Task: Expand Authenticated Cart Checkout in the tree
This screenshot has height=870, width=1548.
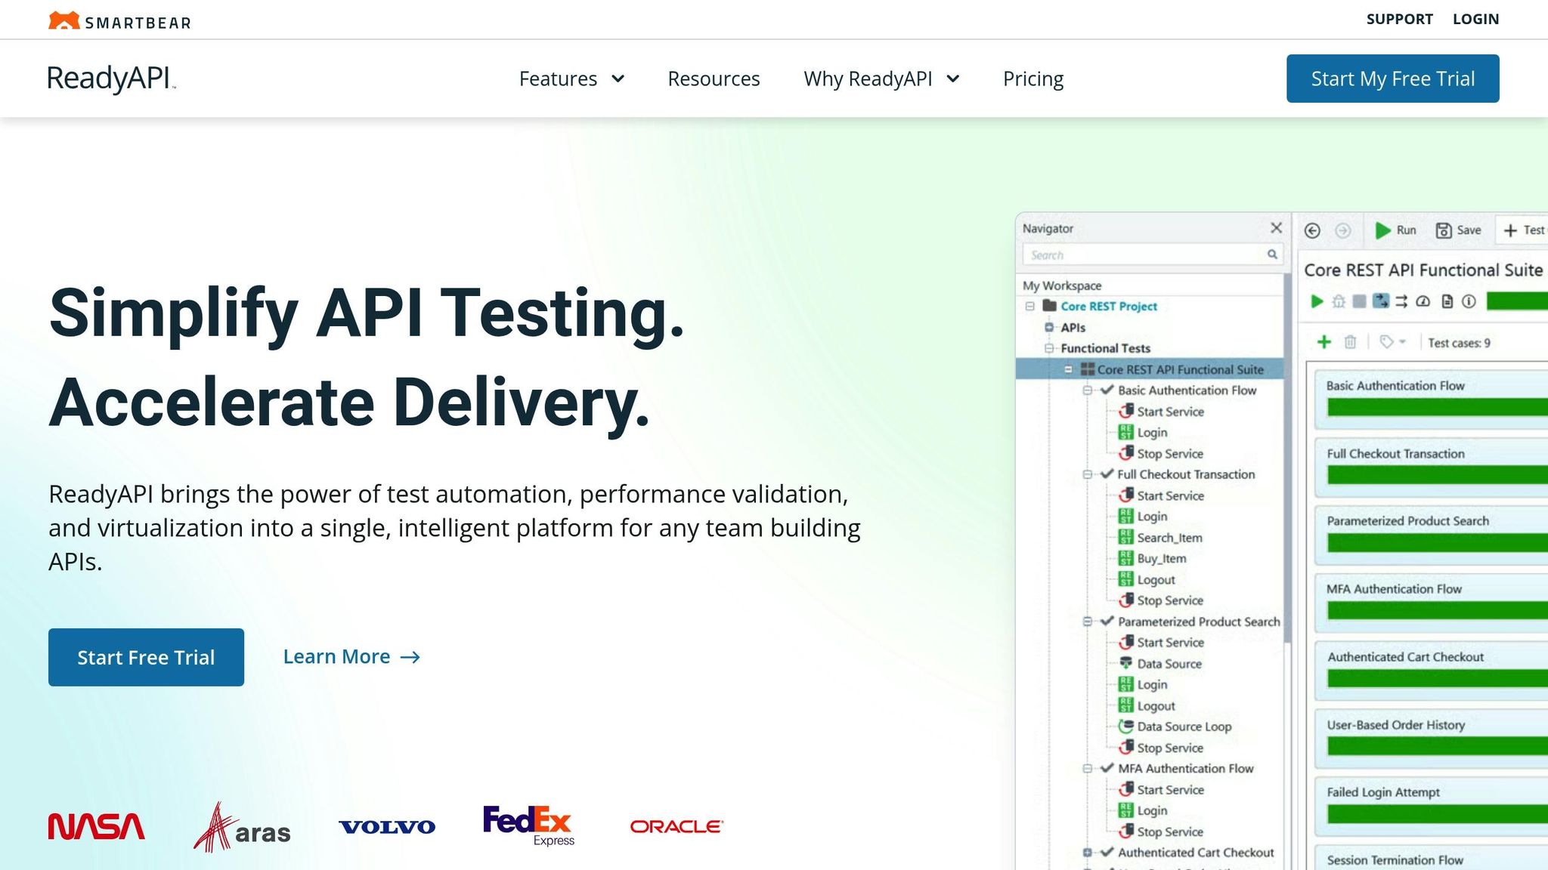Action: pyautogui.click(x=1087, y=853)
